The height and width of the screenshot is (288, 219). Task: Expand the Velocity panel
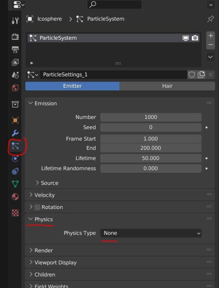[x=31, y=195]
